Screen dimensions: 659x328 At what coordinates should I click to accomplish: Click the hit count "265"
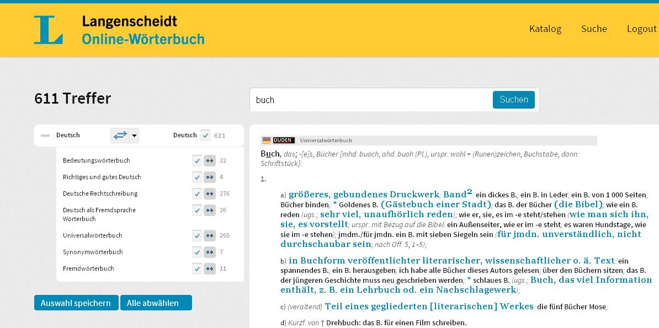[x=225, y=235]
